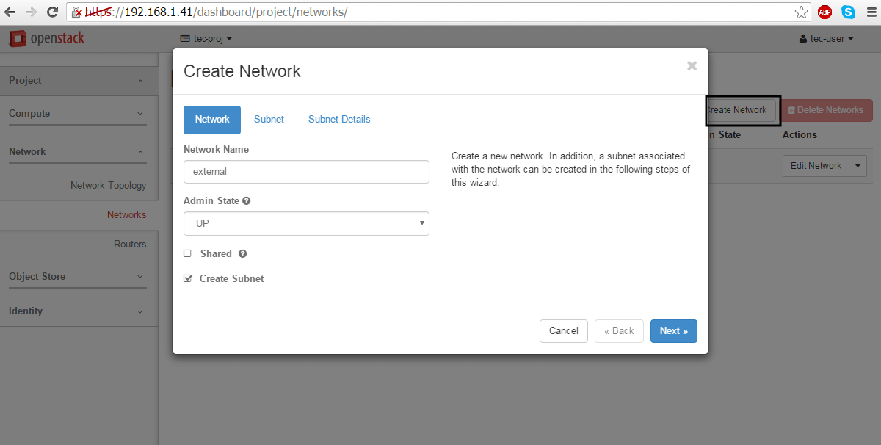Open the Skype extension icon
Image resolution: width=881 pixels, height=445 pixels.
pos(848,12)
